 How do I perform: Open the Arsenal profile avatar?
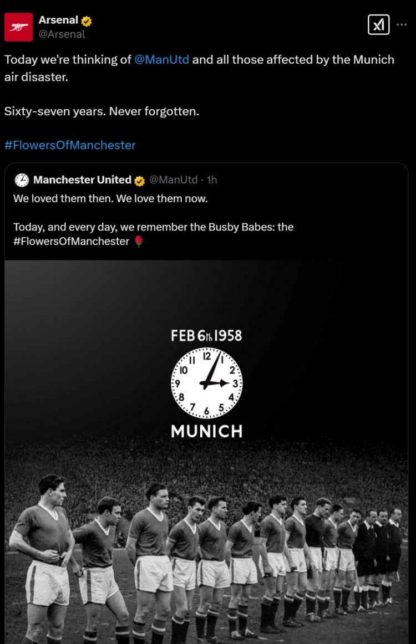click(18, 27)
